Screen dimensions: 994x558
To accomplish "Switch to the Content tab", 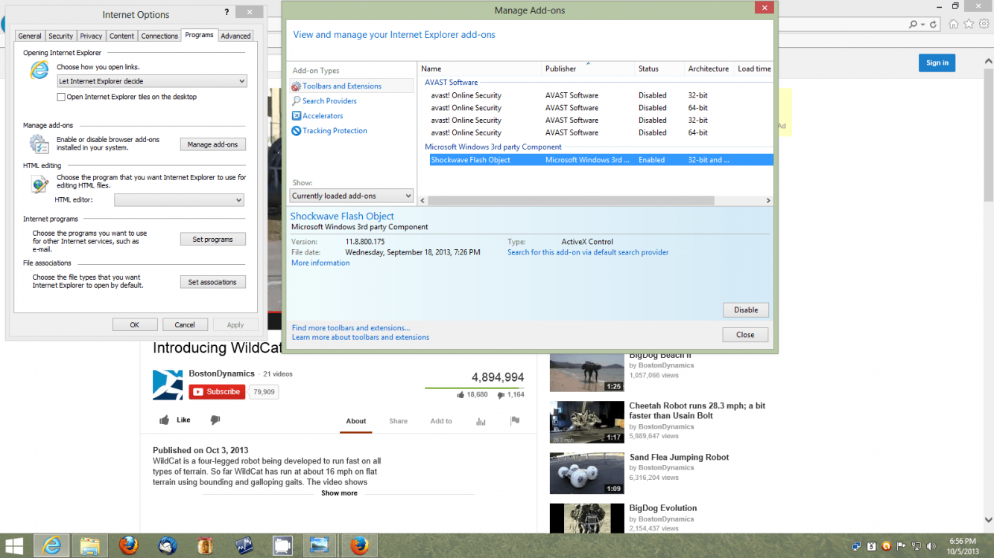I will [121, 36].
